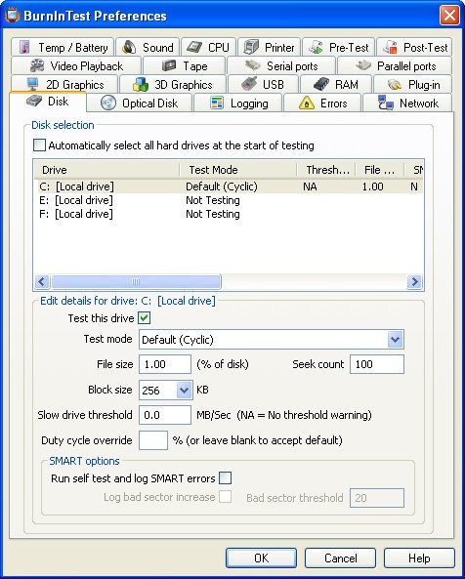Enable Run self test and log SMART errors
Screen dimensions: 465x579
225,478
